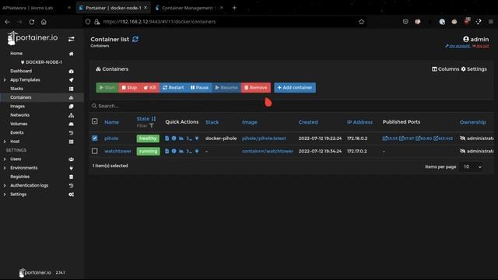Open logs quick action for pihole
Screen dimensions: 498x280
click(x=167, y=138)
